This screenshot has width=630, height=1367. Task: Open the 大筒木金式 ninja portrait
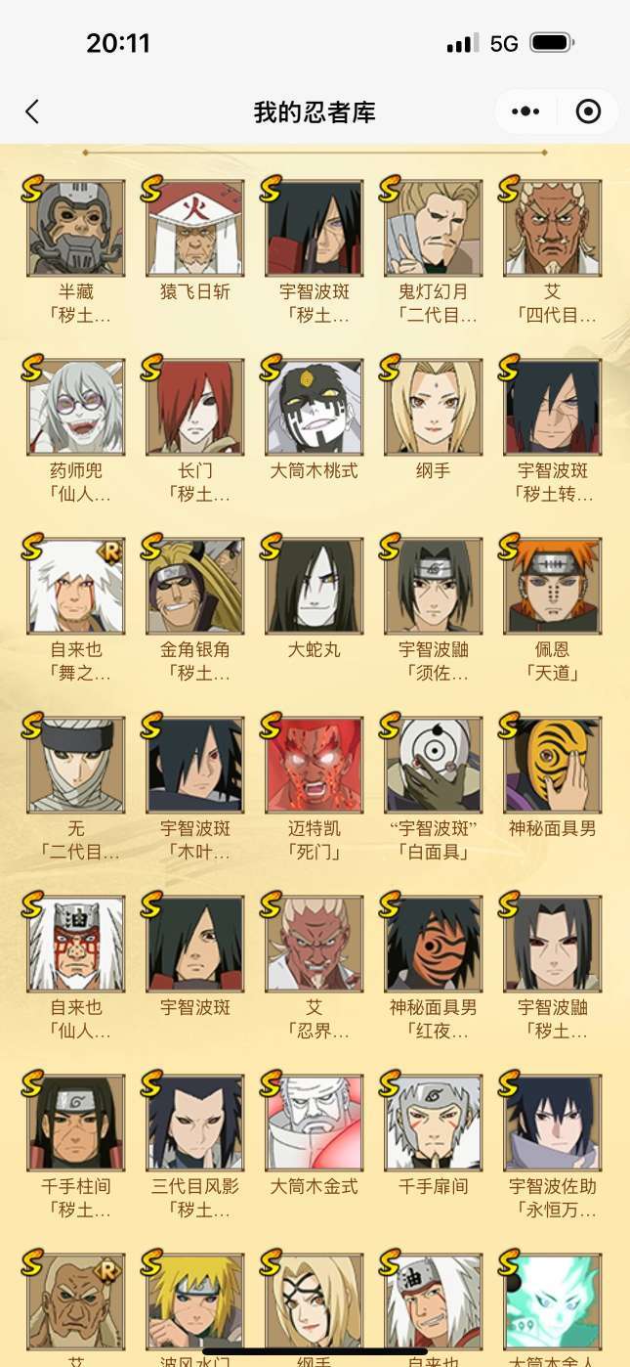315,1124
